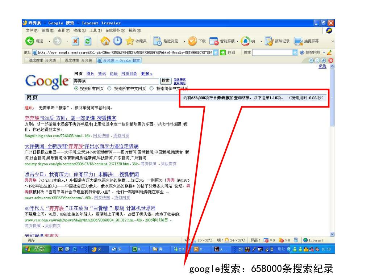Click the vertical scrollbar down arrow
This screenshot has height=278, width=371.
332,234
